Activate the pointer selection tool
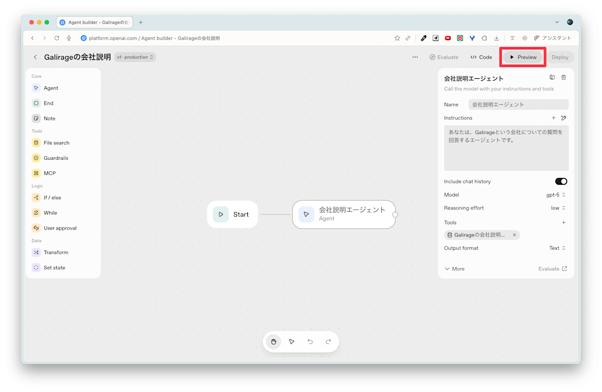This screenshot has width=602, height=392. [292, 342]
